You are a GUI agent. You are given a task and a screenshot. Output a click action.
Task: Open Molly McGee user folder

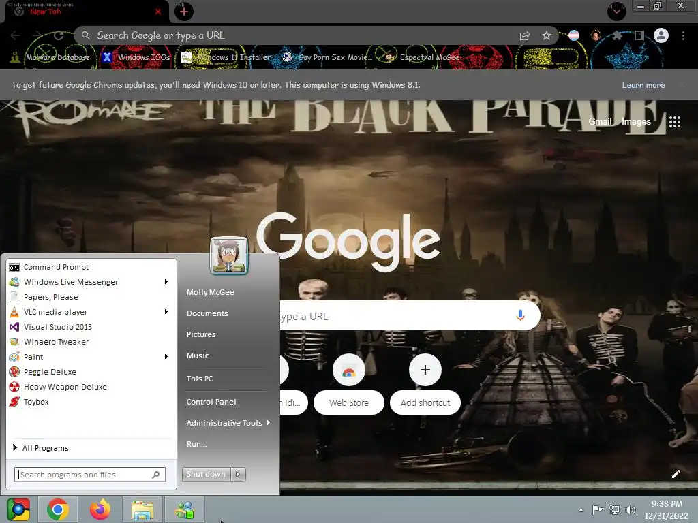(211, 292)
